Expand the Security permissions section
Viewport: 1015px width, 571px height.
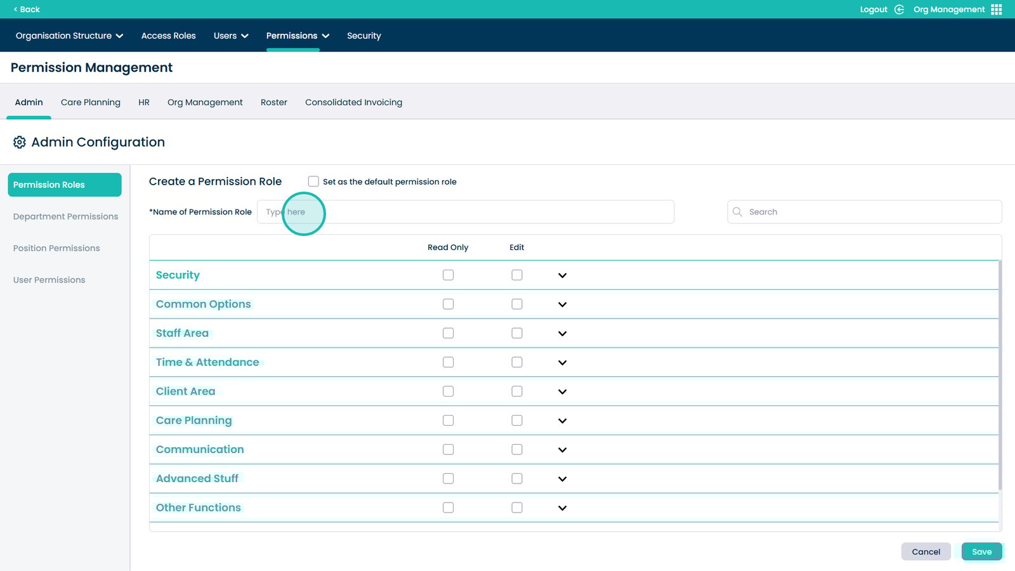coord(562,275)
